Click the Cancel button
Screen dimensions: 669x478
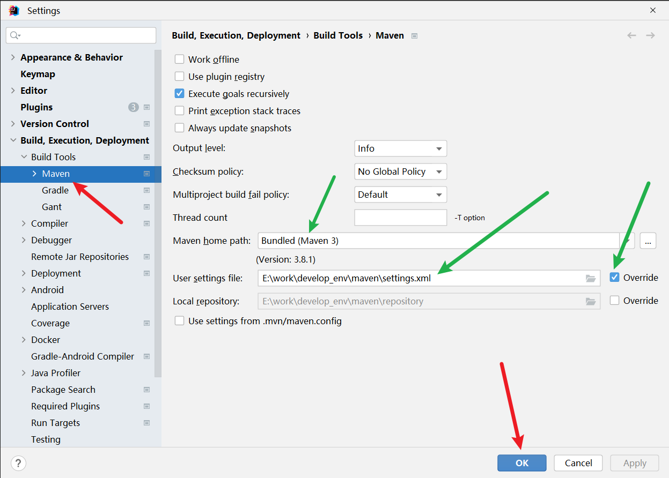(578, 463)
